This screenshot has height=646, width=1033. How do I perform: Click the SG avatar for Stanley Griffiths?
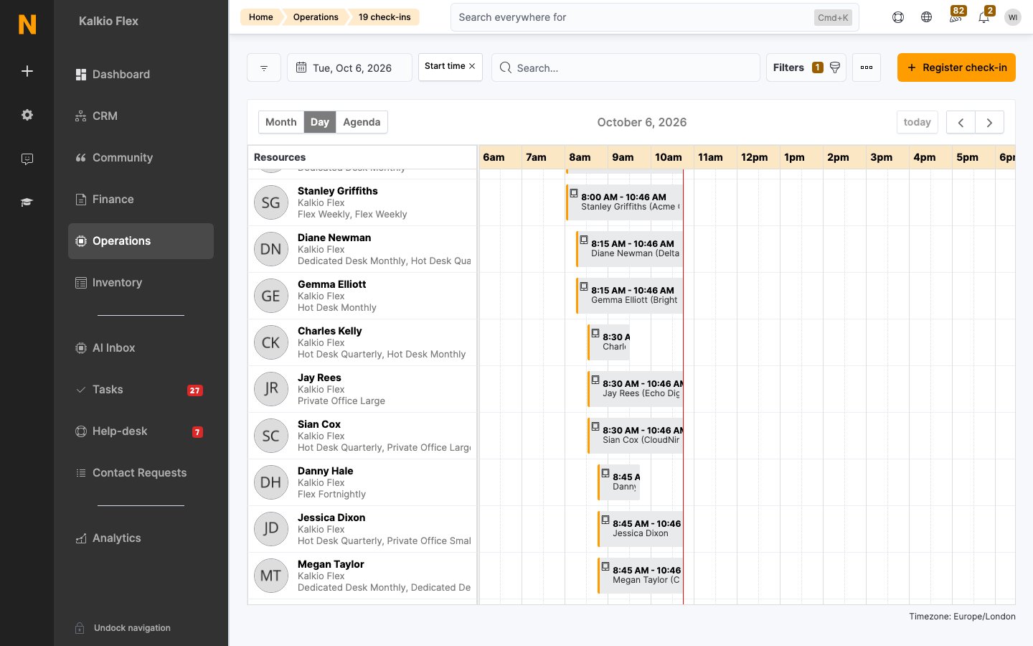(271, 202)
